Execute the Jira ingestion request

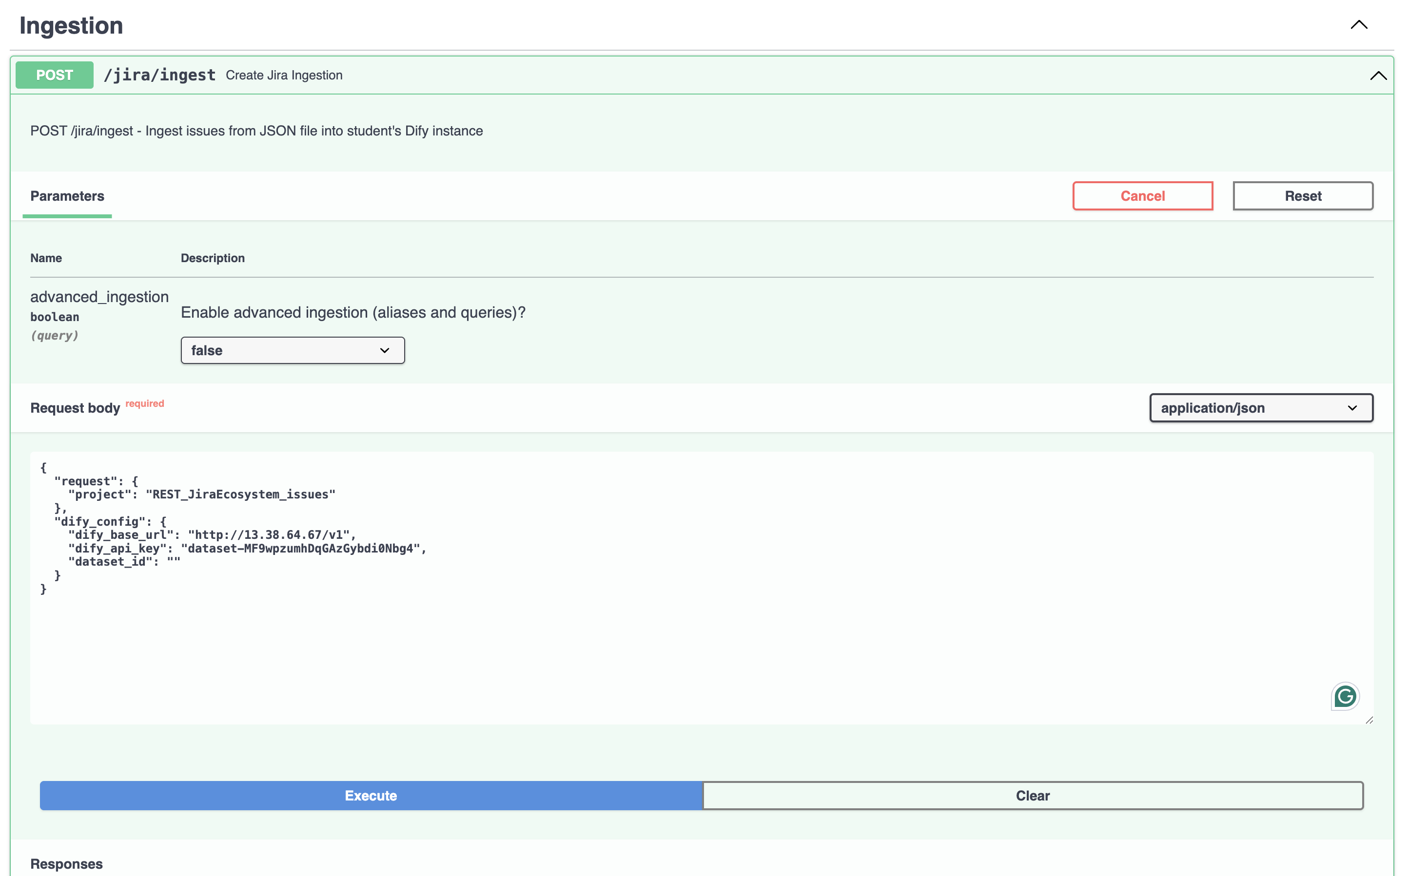point(371,796)
